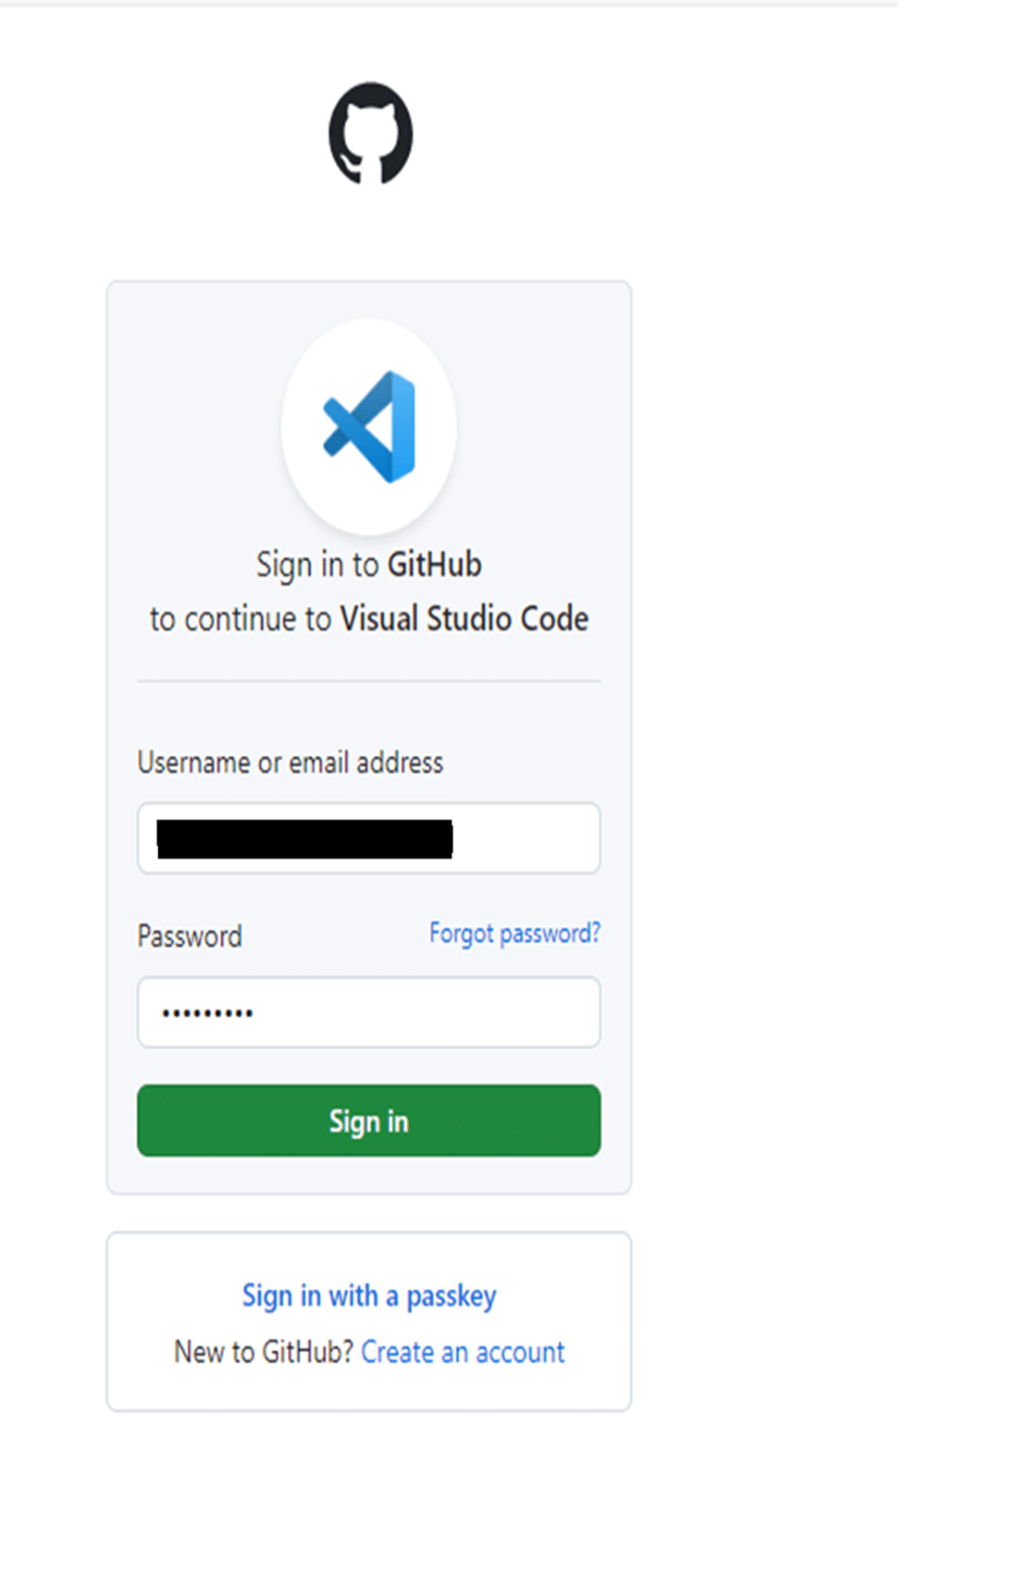
Task: Click the masked password dots
Action: pyautogui.click(x=207, y=1013)
